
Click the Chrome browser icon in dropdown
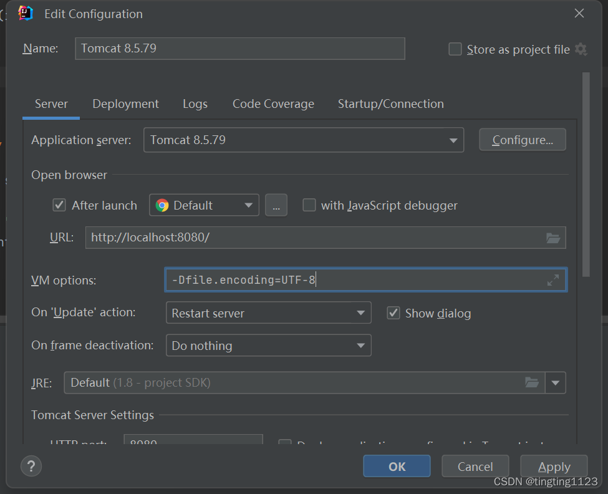point(162,205)
